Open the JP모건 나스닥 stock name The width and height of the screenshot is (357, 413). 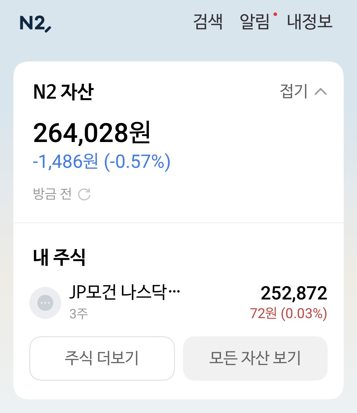pos(124,293)
